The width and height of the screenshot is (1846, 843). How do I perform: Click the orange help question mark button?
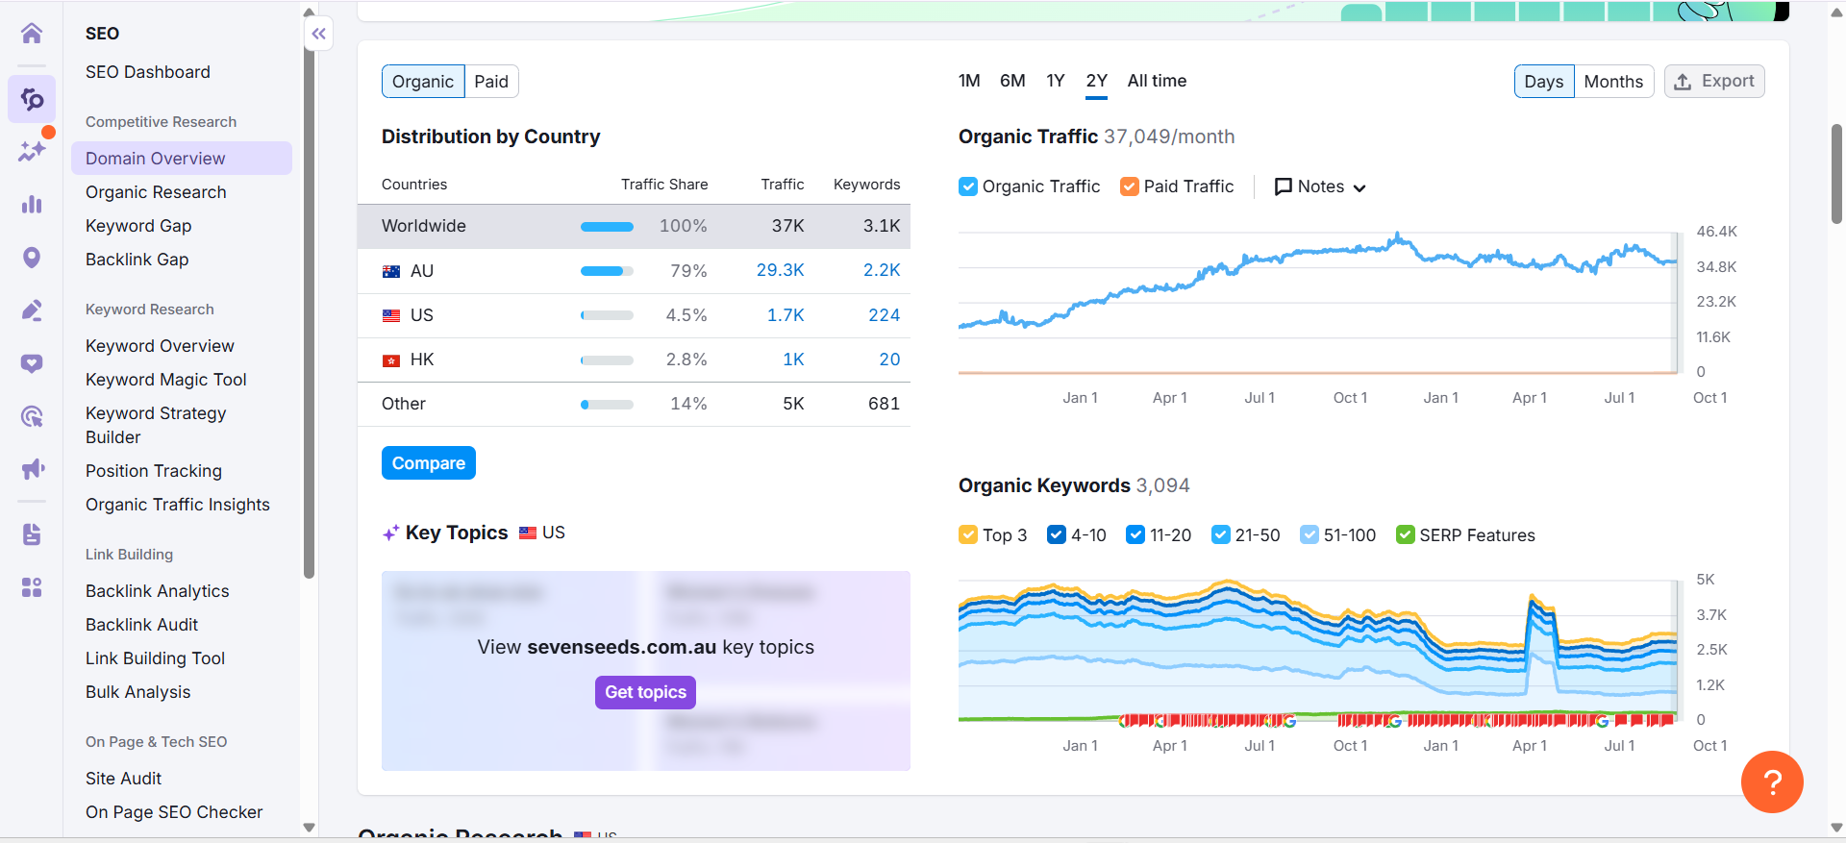click(1771, 781)
